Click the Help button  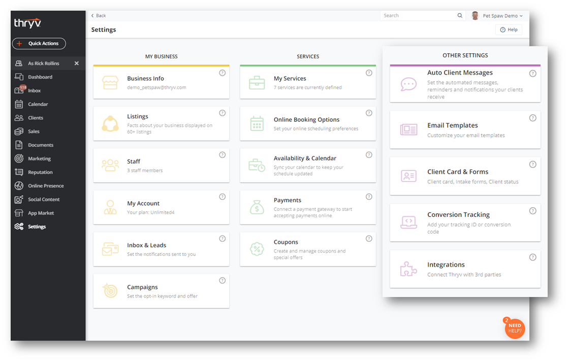[509, 30]
